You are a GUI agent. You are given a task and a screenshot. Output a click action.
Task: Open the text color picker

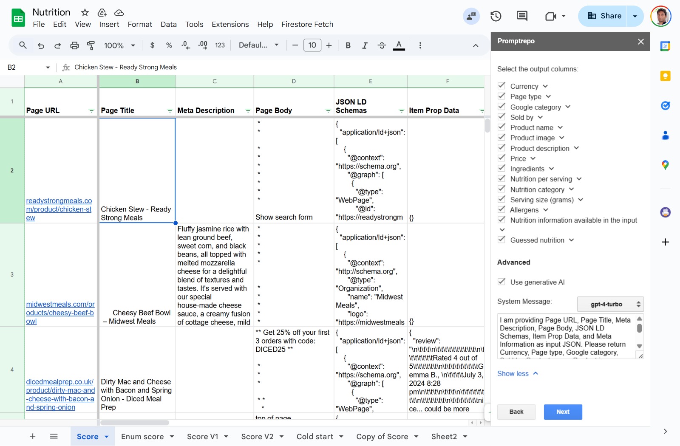(x=399, y=45)
